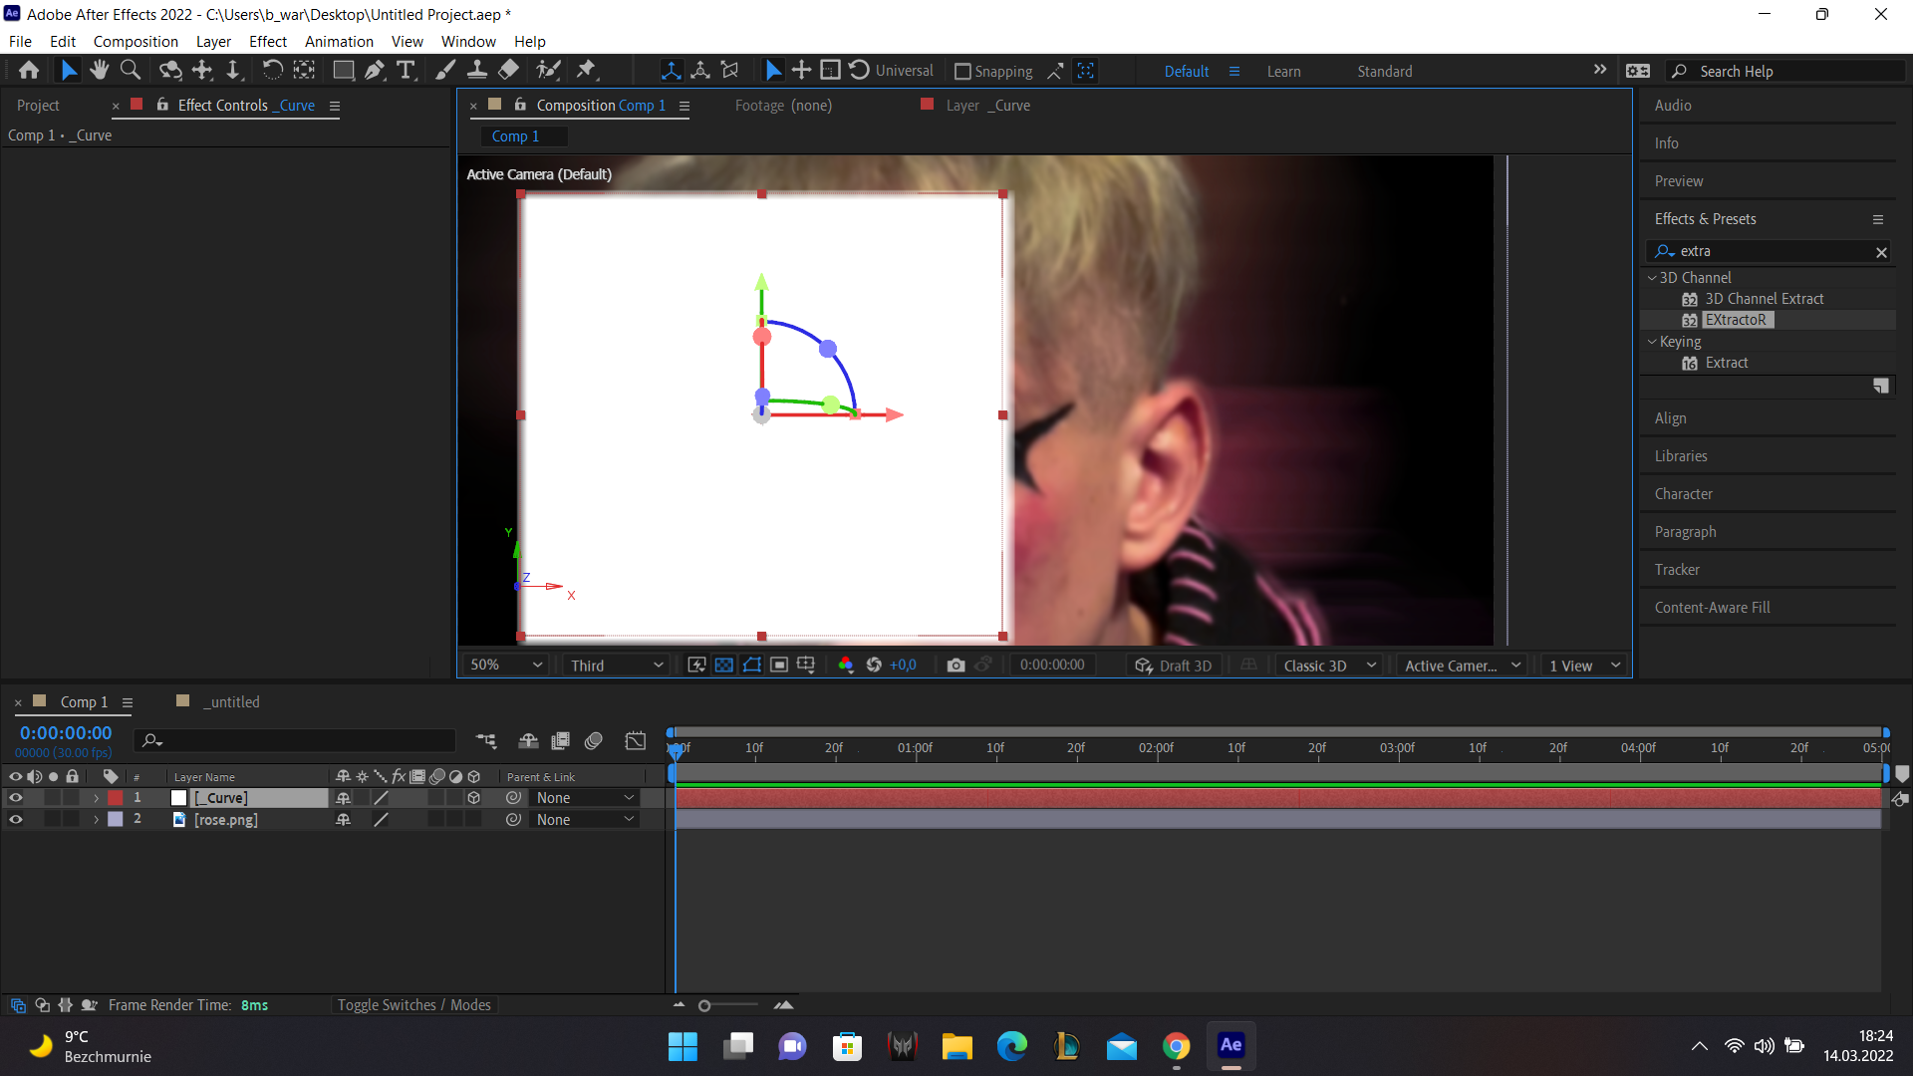This screenshot has height=1076, width=1913.
Task: Switch to the Learn workspace tab
Action: coord(1283,71)
